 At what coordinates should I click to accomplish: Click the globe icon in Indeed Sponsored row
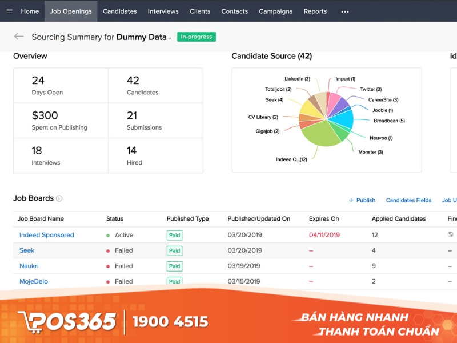pos(449,235)
